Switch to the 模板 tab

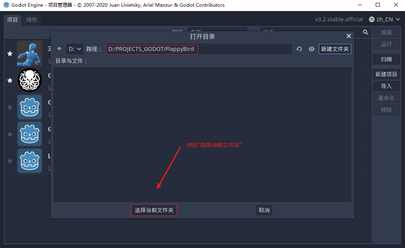32,20
